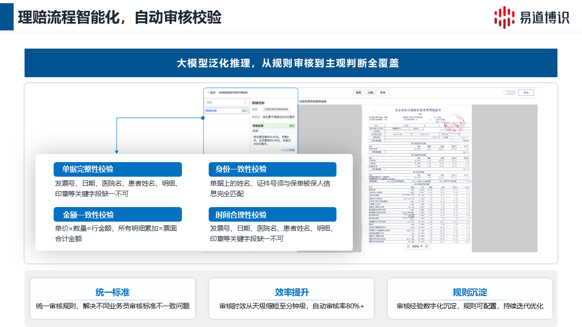Click the zoom in plus icon
Screen dimensions: 582x327
[x=426, y=247]
